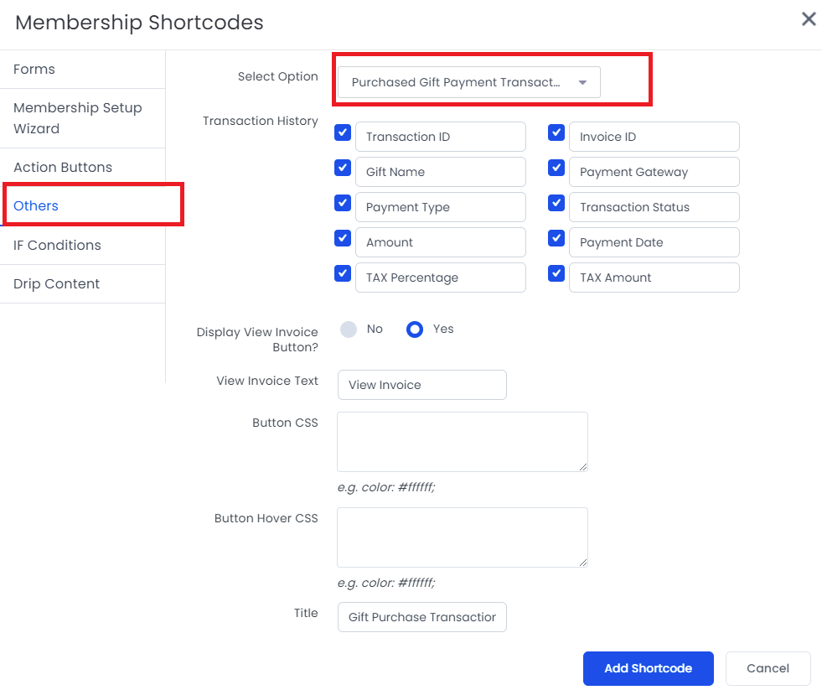
Task: Click inside the Button CSS textarea
Action: coord(463,441)
